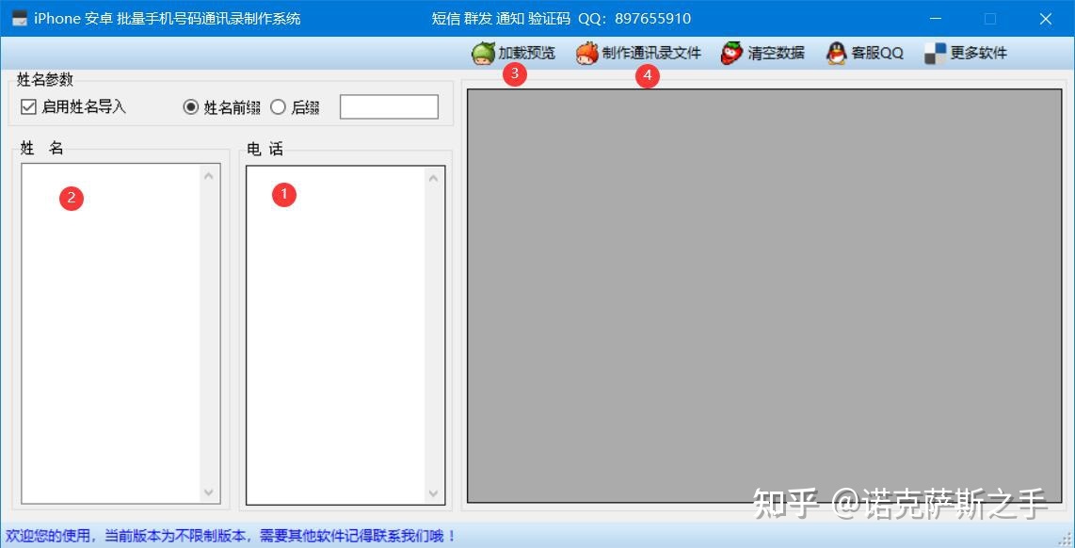The image size is (1075, 548).
Task: Click the 姓名 list scroll down arrow
Action: pos(209,492)
